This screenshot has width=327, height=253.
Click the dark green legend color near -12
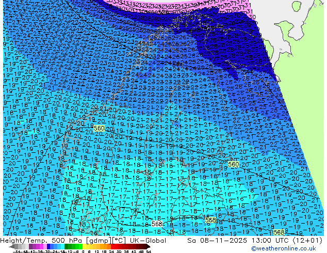point(67,247)
